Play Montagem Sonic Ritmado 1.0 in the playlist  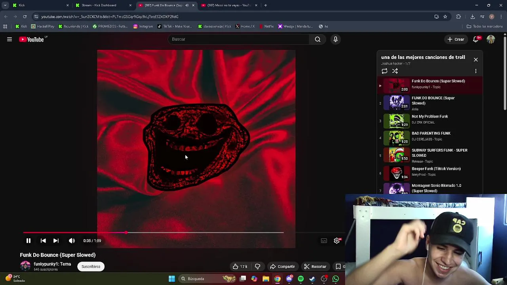430,188
